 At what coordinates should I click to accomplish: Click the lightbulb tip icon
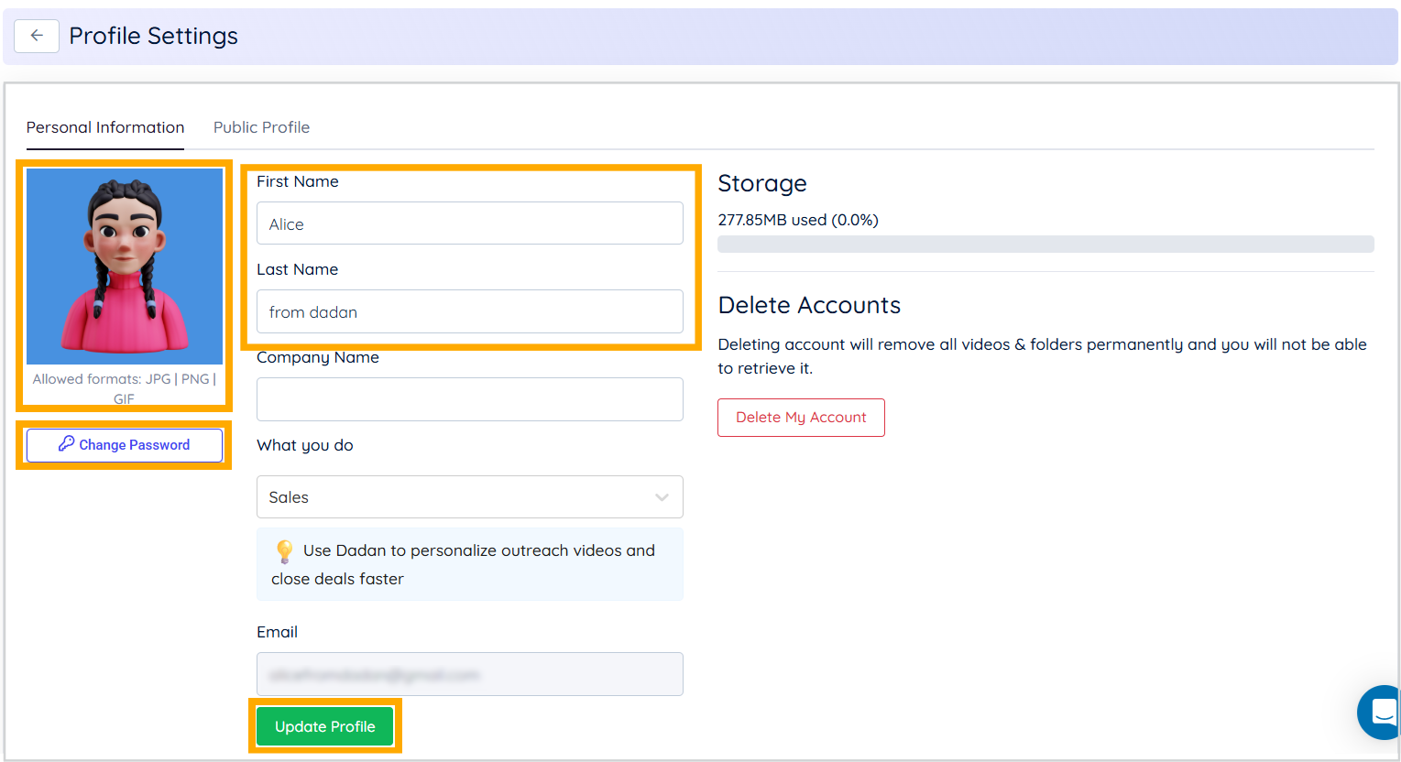click(284, 550)
